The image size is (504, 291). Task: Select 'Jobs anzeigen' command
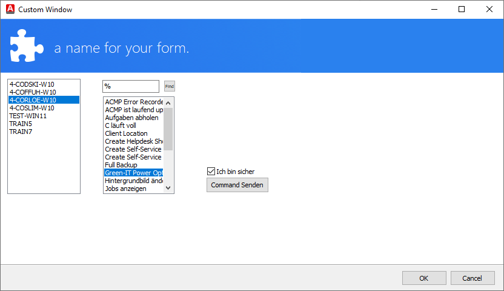click(x=134, y=189)
